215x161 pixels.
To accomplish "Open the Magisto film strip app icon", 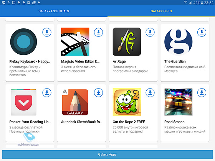I will [x=75, y=42].
